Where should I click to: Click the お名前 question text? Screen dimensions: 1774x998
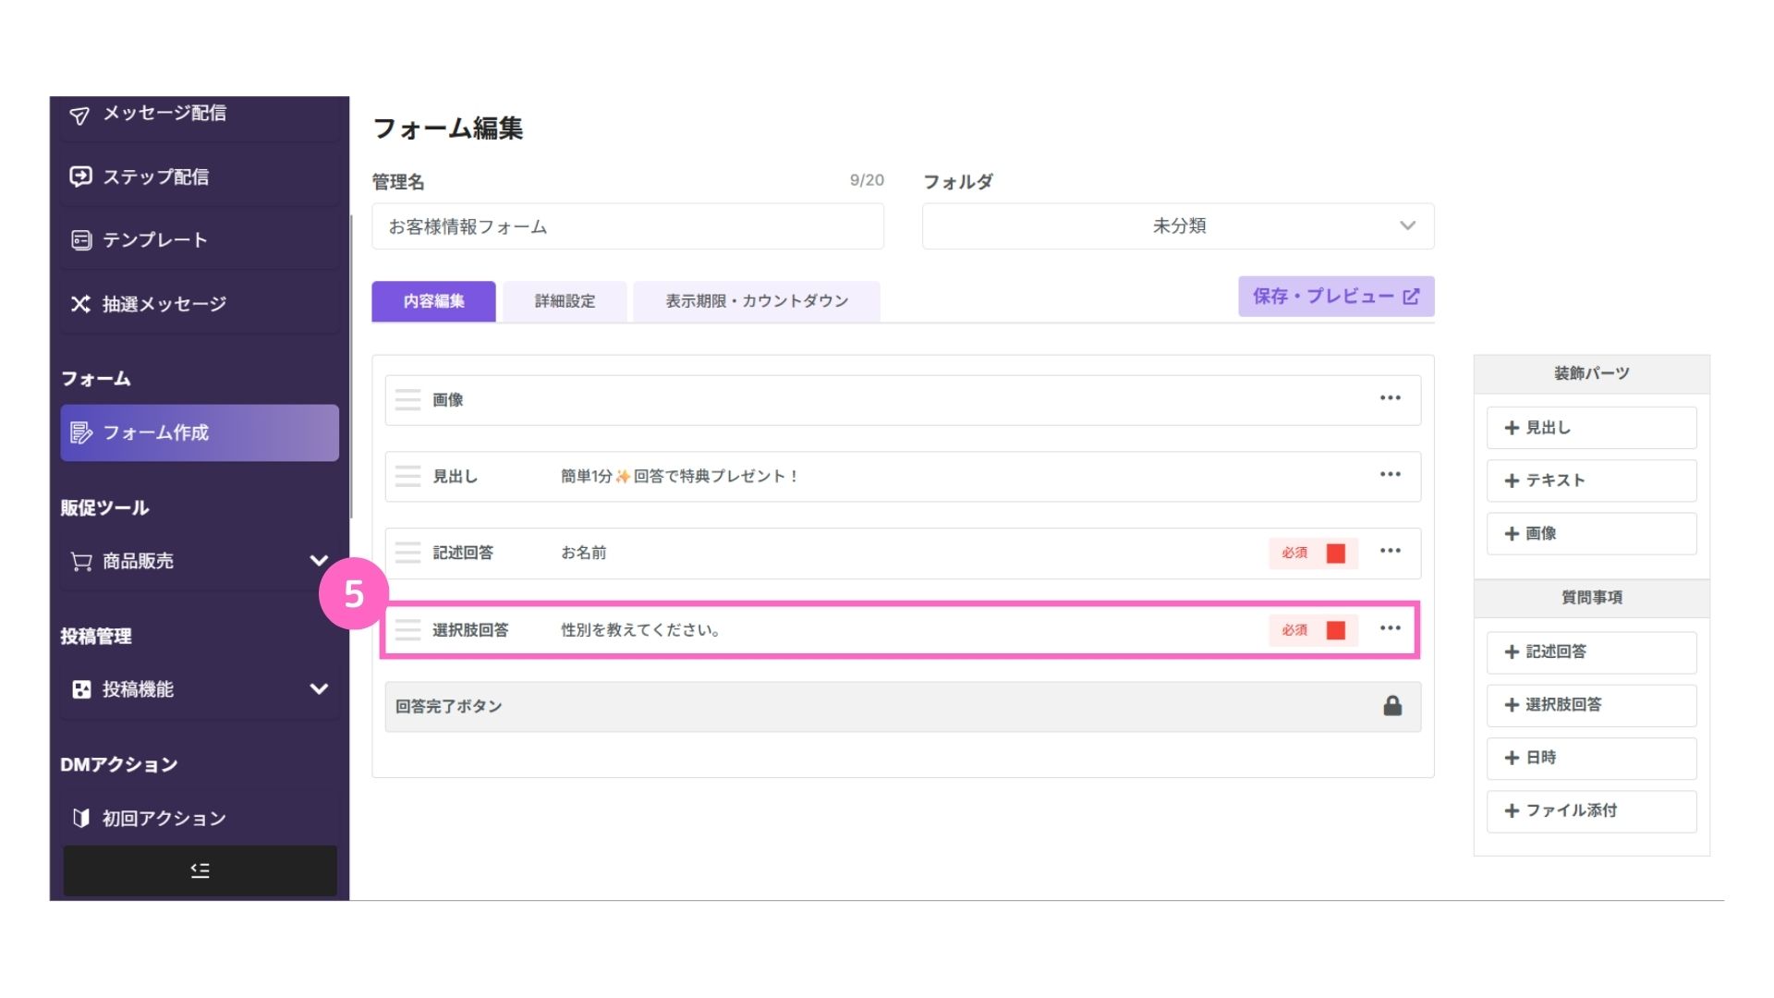584,553
